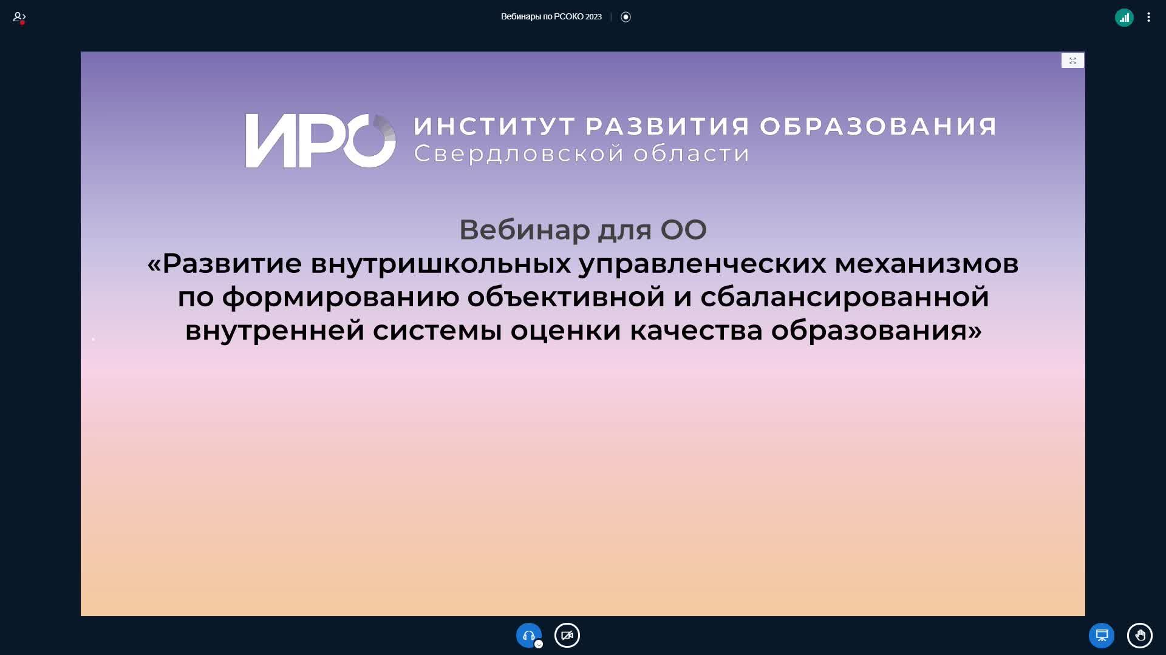Open the connection status signal icon
Image resolution: width=1166 pixels, height=655 pixels.
1124,18
